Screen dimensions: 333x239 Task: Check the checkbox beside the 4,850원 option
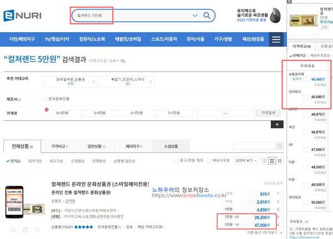pyautogui.click(x=281, y=210)
